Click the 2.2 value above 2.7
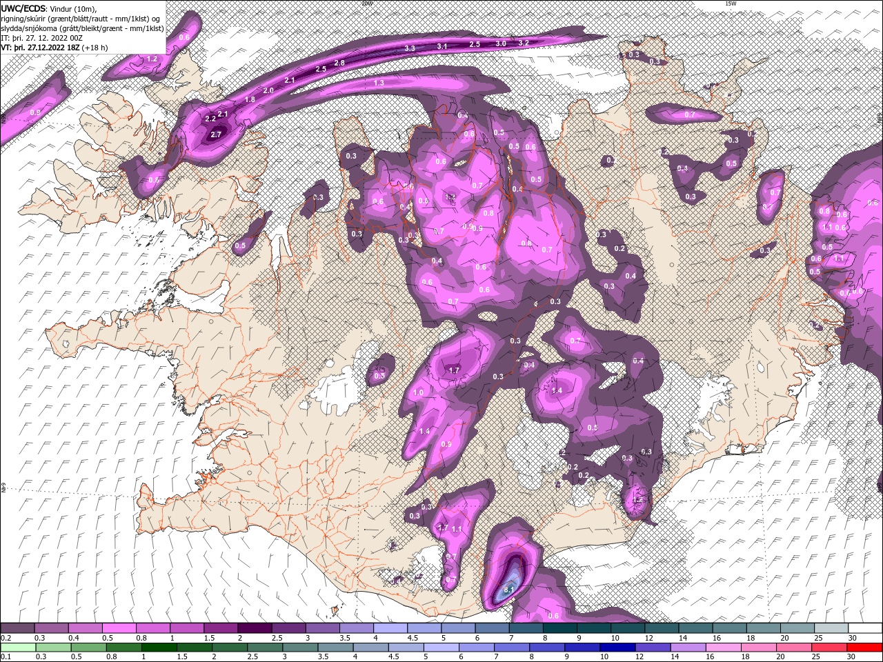Screen dimensions: 883x662 pos(211,119)
